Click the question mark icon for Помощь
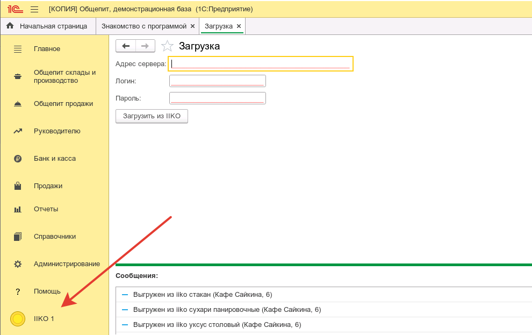532x335 pixels. click(18, 291)
